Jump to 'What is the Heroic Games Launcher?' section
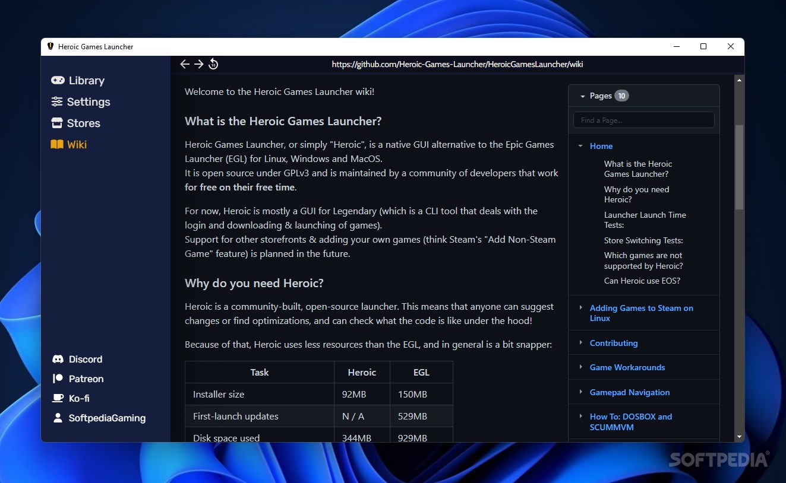Viewport: 786px width, 483px height. click(x=638, y=169)
